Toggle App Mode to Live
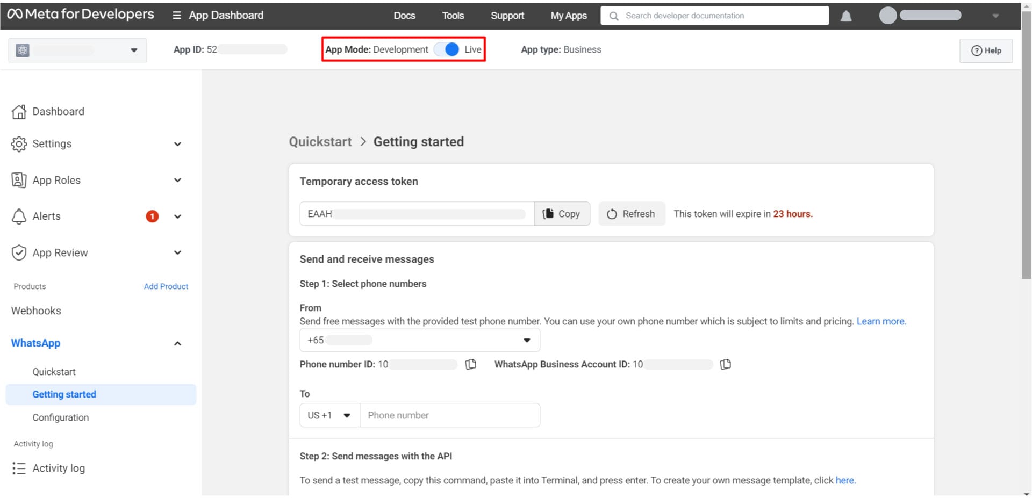Image resolution: width=1032 pixels, height=498 pixels. [x=447, y=49]
